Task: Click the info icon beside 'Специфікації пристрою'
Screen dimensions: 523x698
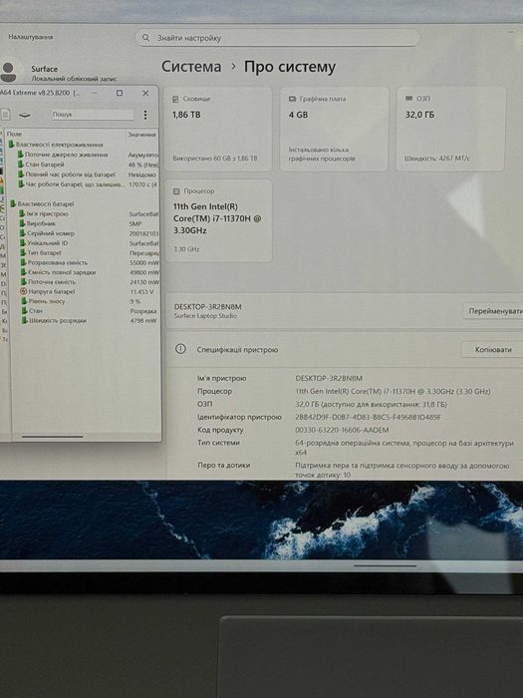Action: pos(180,349)
